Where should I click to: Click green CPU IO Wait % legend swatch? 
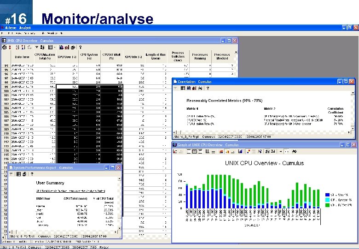(x=327, y=205)
